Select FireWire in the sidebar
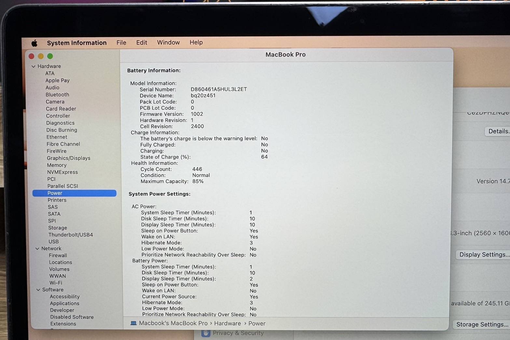Viewport: 510px width, 340px height. (x=57, y=151)
